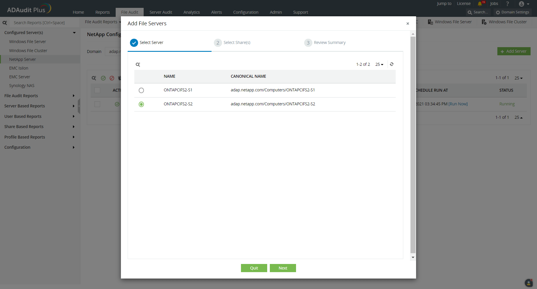Expand Configuration in the sidebar
The width and height of the screenshot is (537, 289).
point(74,147)
